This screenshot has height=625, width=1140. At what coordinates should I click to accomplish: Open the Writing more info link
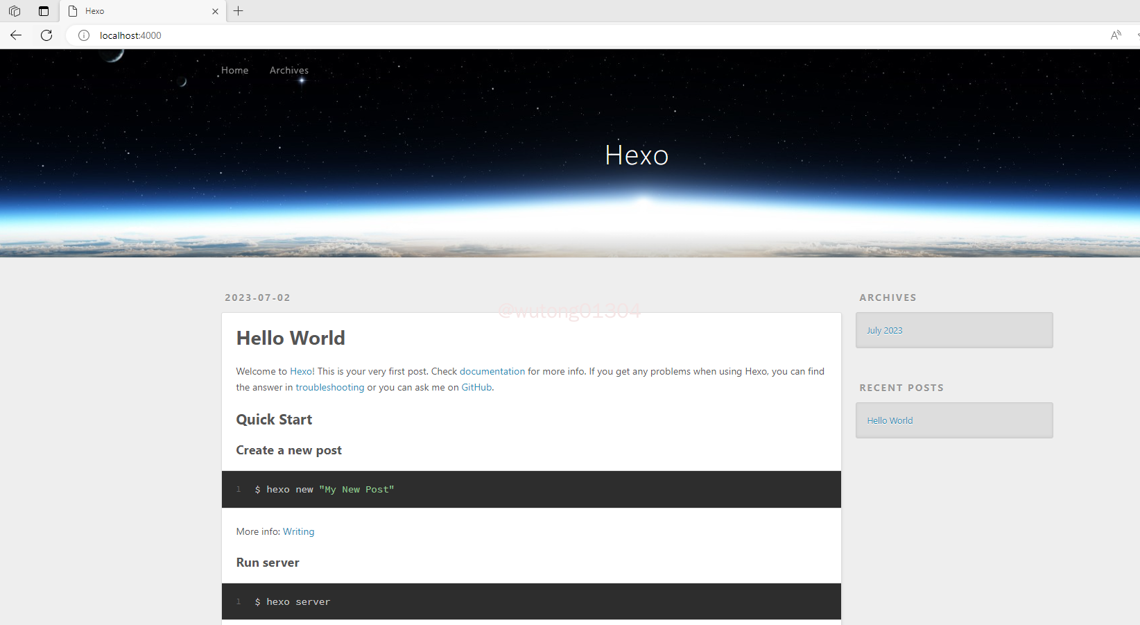pos(298,531)
